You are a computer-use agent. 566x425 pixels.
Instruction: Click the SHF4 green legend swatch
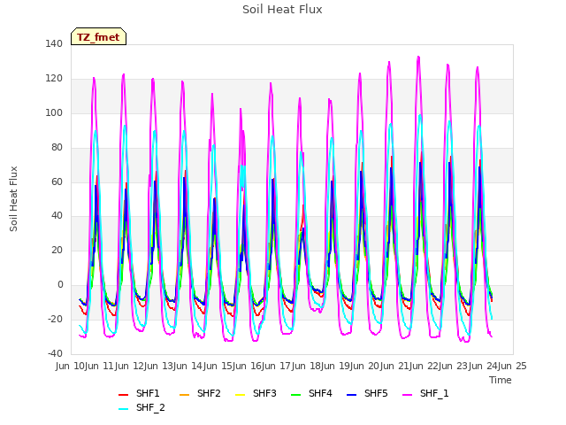click(295, 395)
